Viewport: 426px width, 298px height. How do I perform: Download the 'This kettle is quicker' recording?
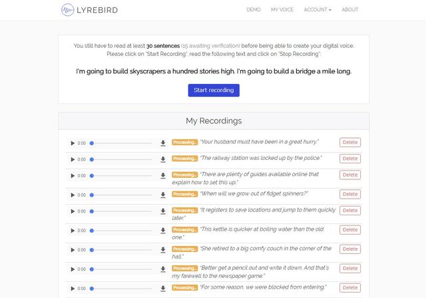tap(163, 231)
